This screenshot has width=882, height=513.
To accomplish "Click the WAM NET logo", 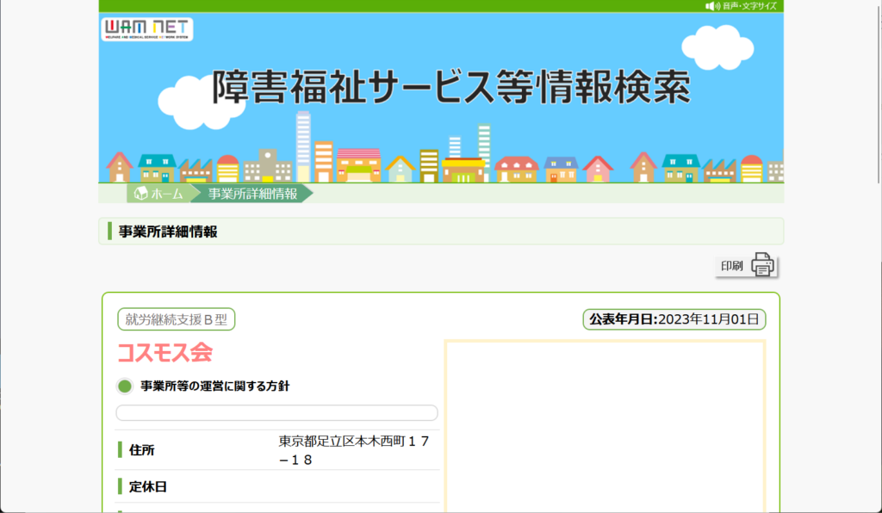I will click(148, 29).
